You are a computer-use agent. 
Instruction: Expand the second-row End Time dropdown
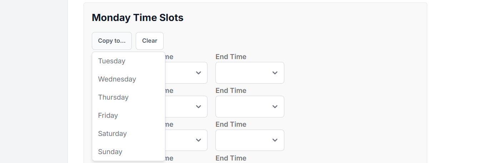pos(250,107)
